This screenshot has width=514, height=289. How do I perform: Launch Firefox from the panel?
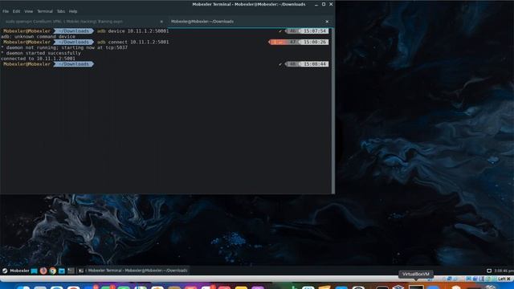[x=43, y=271]
